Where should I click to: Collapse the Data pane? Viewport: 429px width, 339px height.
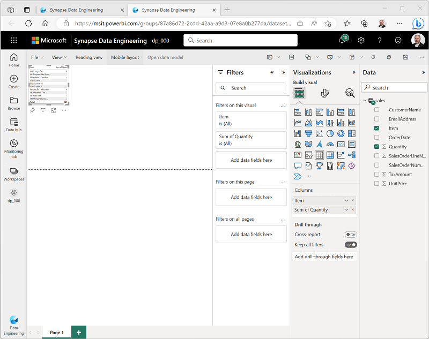click(x=423, y=72)
